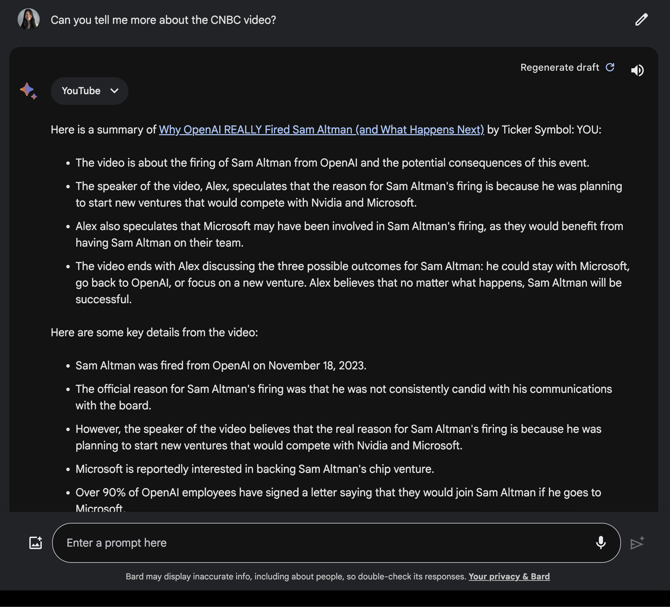Click the CNBC video question text

point(163,20)
